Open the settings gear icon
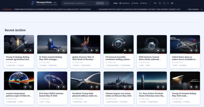204x107 pixels. (x=172, y=3)
